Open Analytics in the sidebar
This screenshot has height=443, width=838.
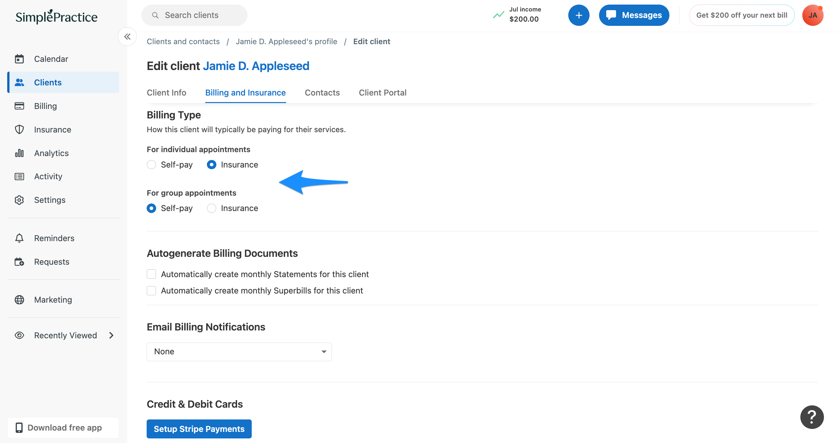click(63, 153)
